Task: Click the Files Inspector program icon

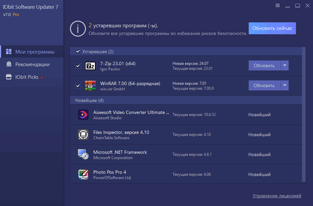Action: 83,134
